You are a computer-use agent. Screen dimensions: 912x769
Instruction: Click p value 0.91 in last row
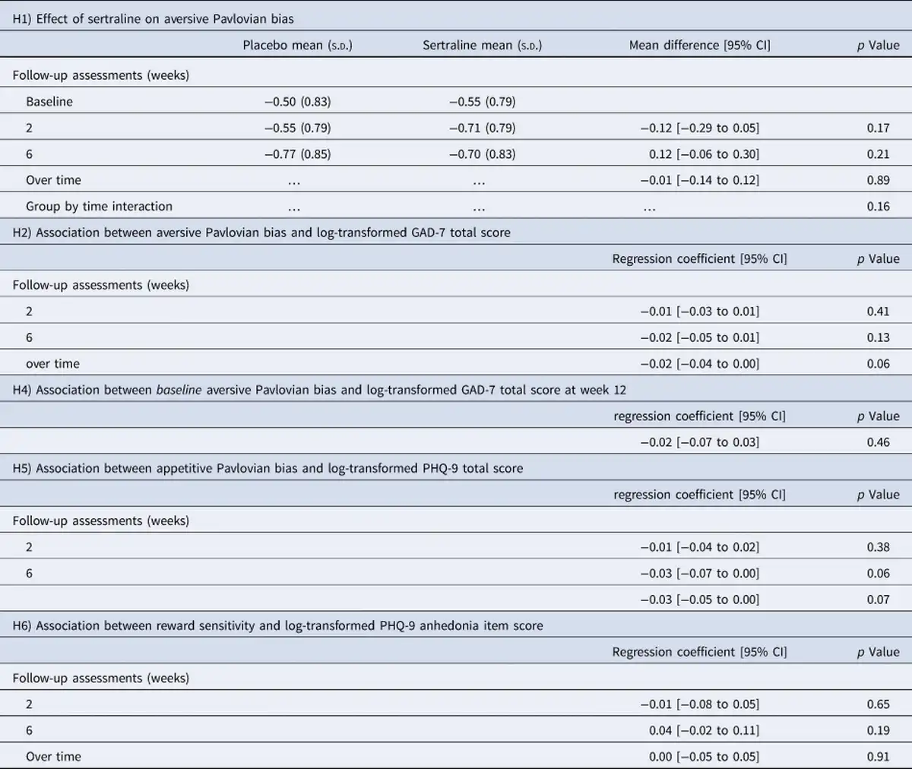[x=878, y=756]
